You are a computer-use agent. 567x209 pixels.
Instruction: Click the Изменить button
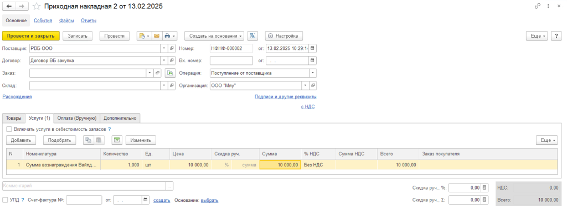coord(141,140)
